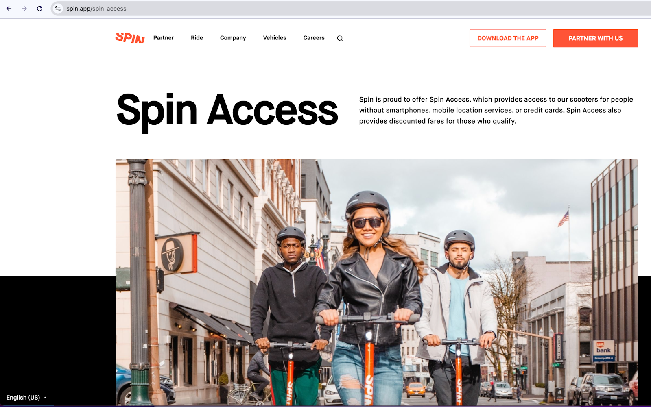Open the Company navigation item
651x407 pixels.
tap(233, 38)
